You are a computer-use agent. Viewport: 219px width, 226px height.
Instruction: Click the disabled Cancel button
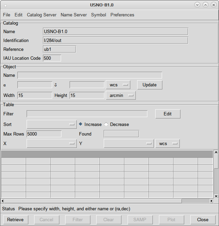click(47, 220)
